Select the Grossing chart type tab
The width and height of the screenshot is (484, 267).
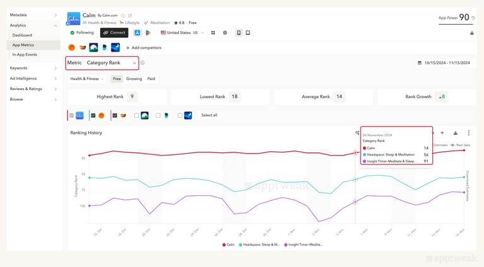(x=134, y=79)
